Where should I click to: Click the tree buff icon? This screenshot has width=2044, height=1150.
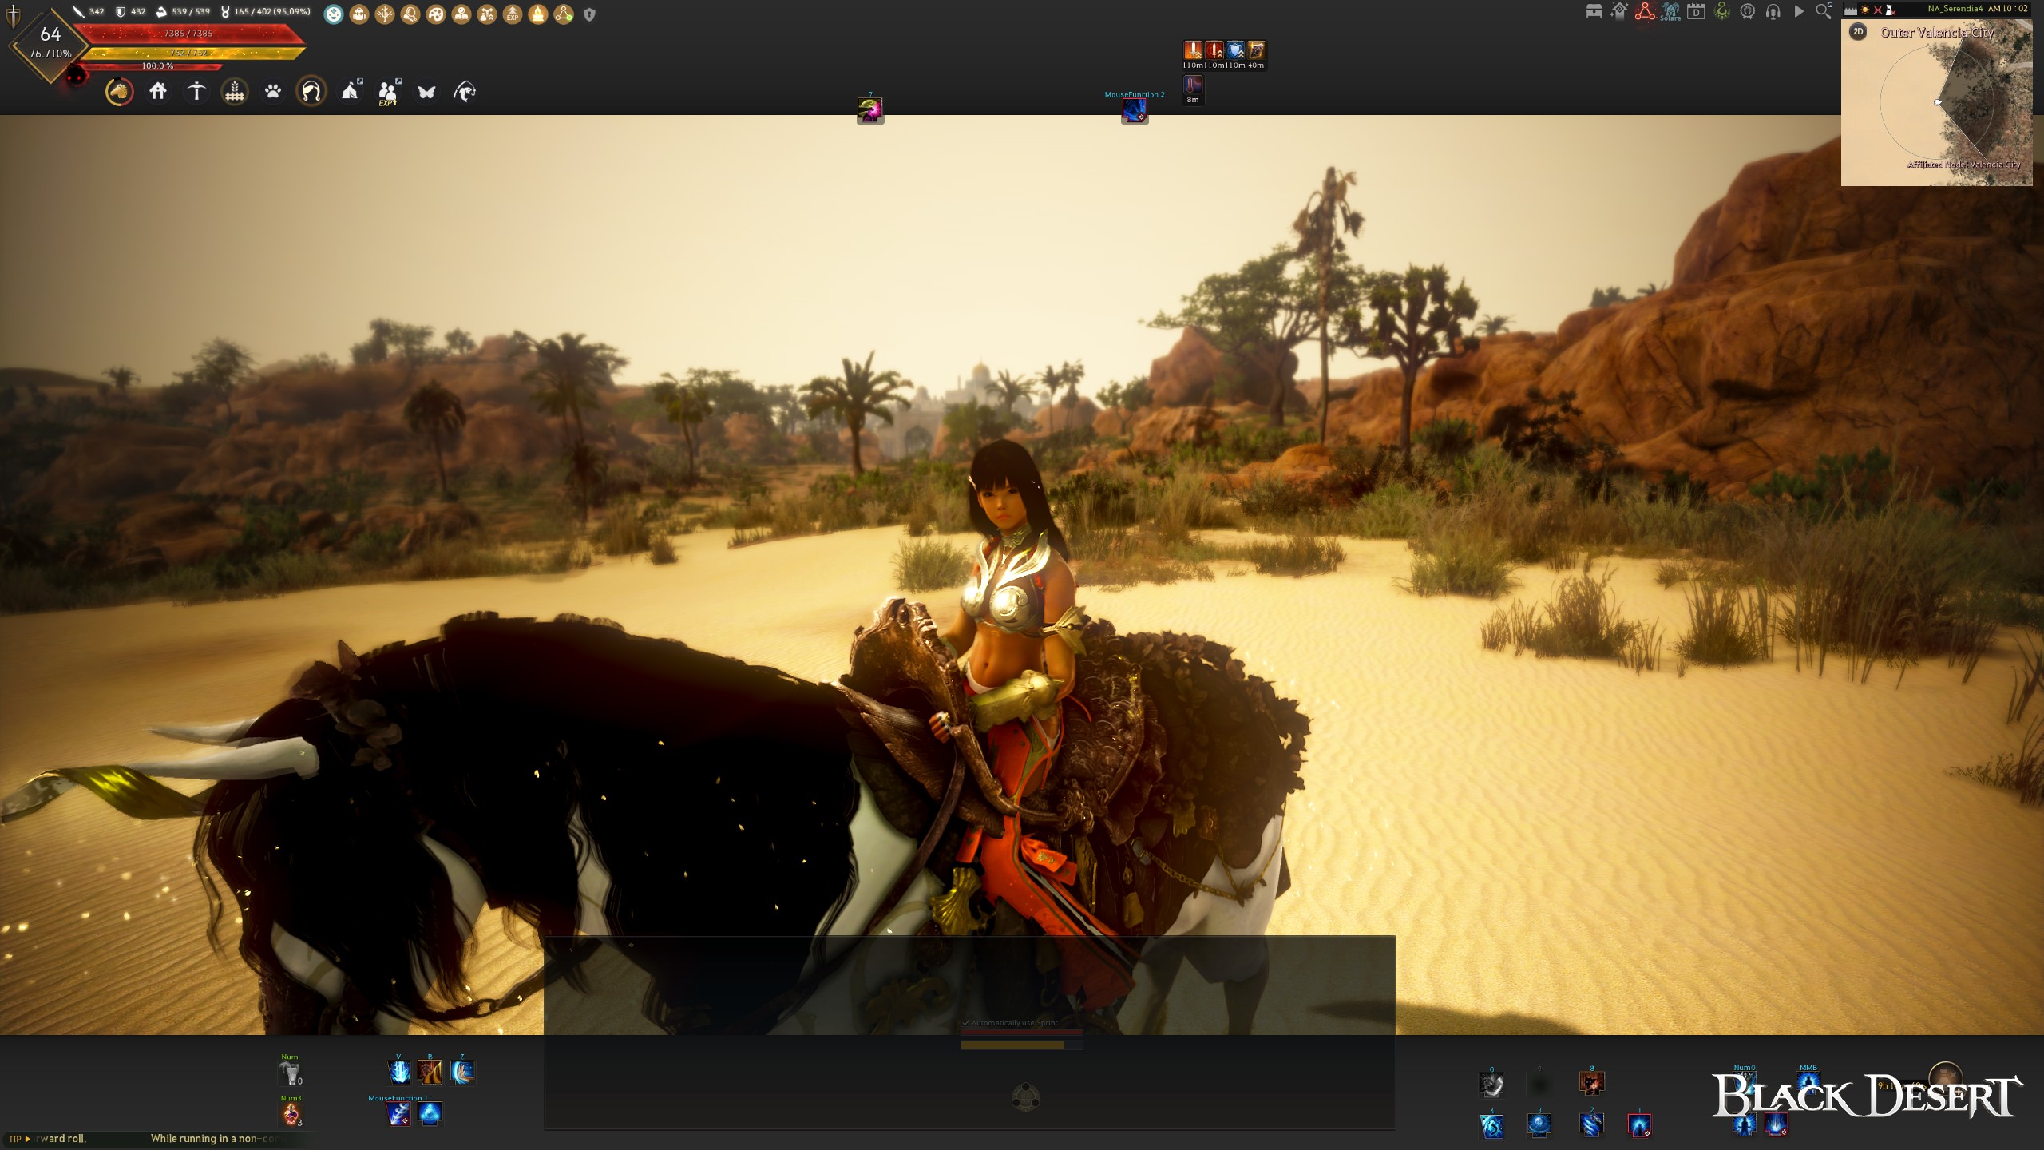(x=385, y=14)
